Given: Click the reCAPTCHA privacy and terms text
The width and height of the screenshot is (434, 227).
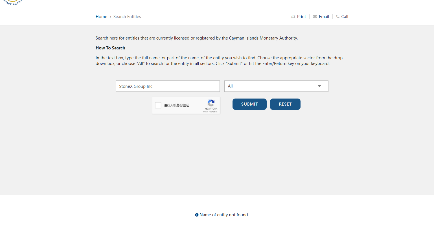Looking at the screenshot, I should click(x=210, y=112).
